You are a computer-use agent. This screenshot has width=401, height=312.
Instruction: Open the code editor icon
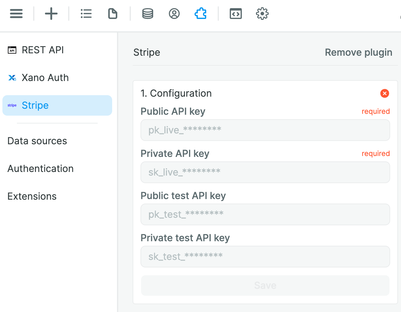[236, 14]
